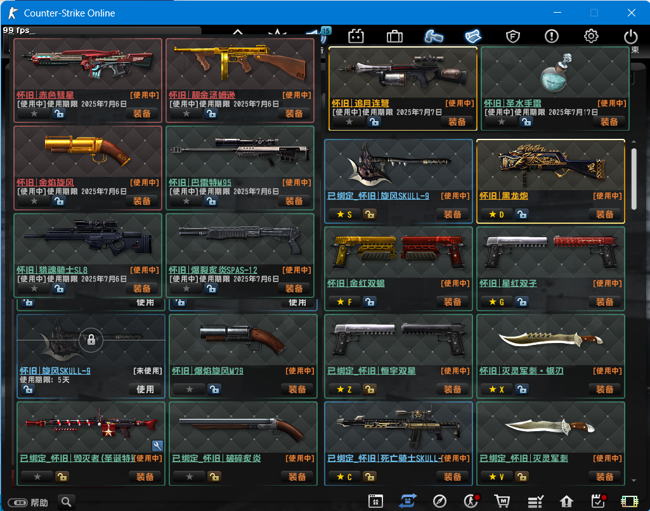Screen dimensions: 650x511
Task: Equip 怀旧|巴雷特M95 via 装备 button
Action: point(294,200)
